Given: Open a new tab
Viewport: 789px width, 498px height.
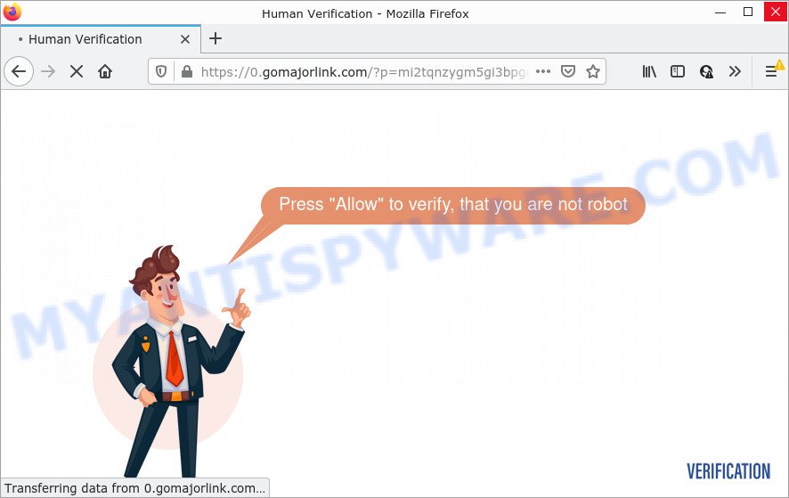Looking at the screenshot, I should pos(216,39).
